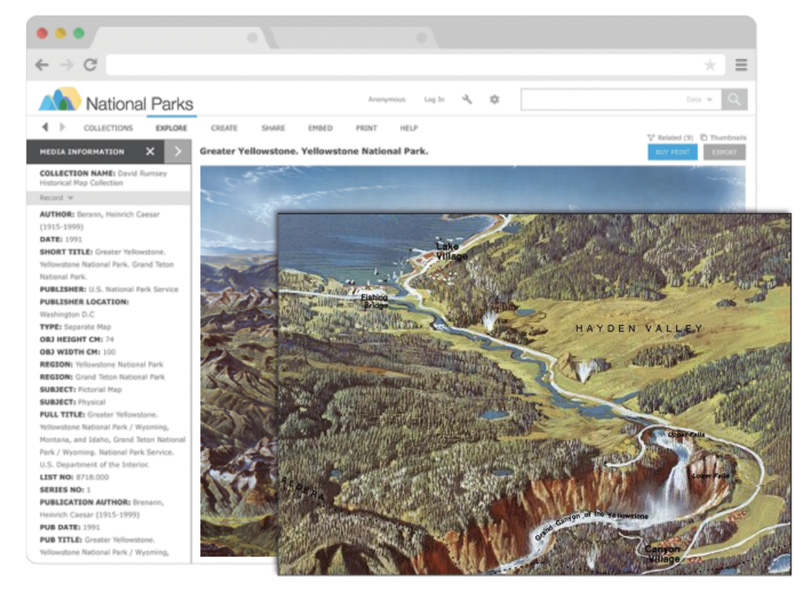Click the 'OBJ WIDTH CM: 100' entry
Screen dimensions: 807x595
pos(77,352)
